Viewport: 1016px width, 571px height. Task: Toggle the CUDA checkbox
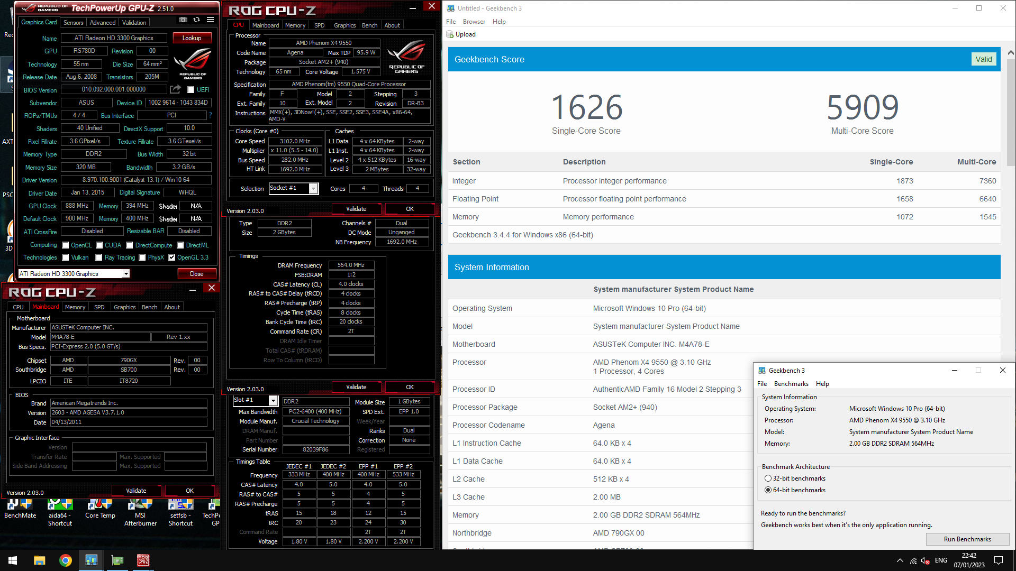pos(99,245)
